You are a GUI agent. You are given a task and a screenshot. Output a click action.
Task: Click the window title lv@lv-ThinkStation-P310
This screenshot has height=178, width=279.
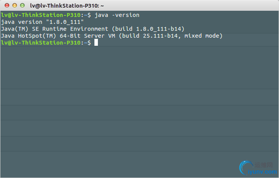tap(67, 6)
